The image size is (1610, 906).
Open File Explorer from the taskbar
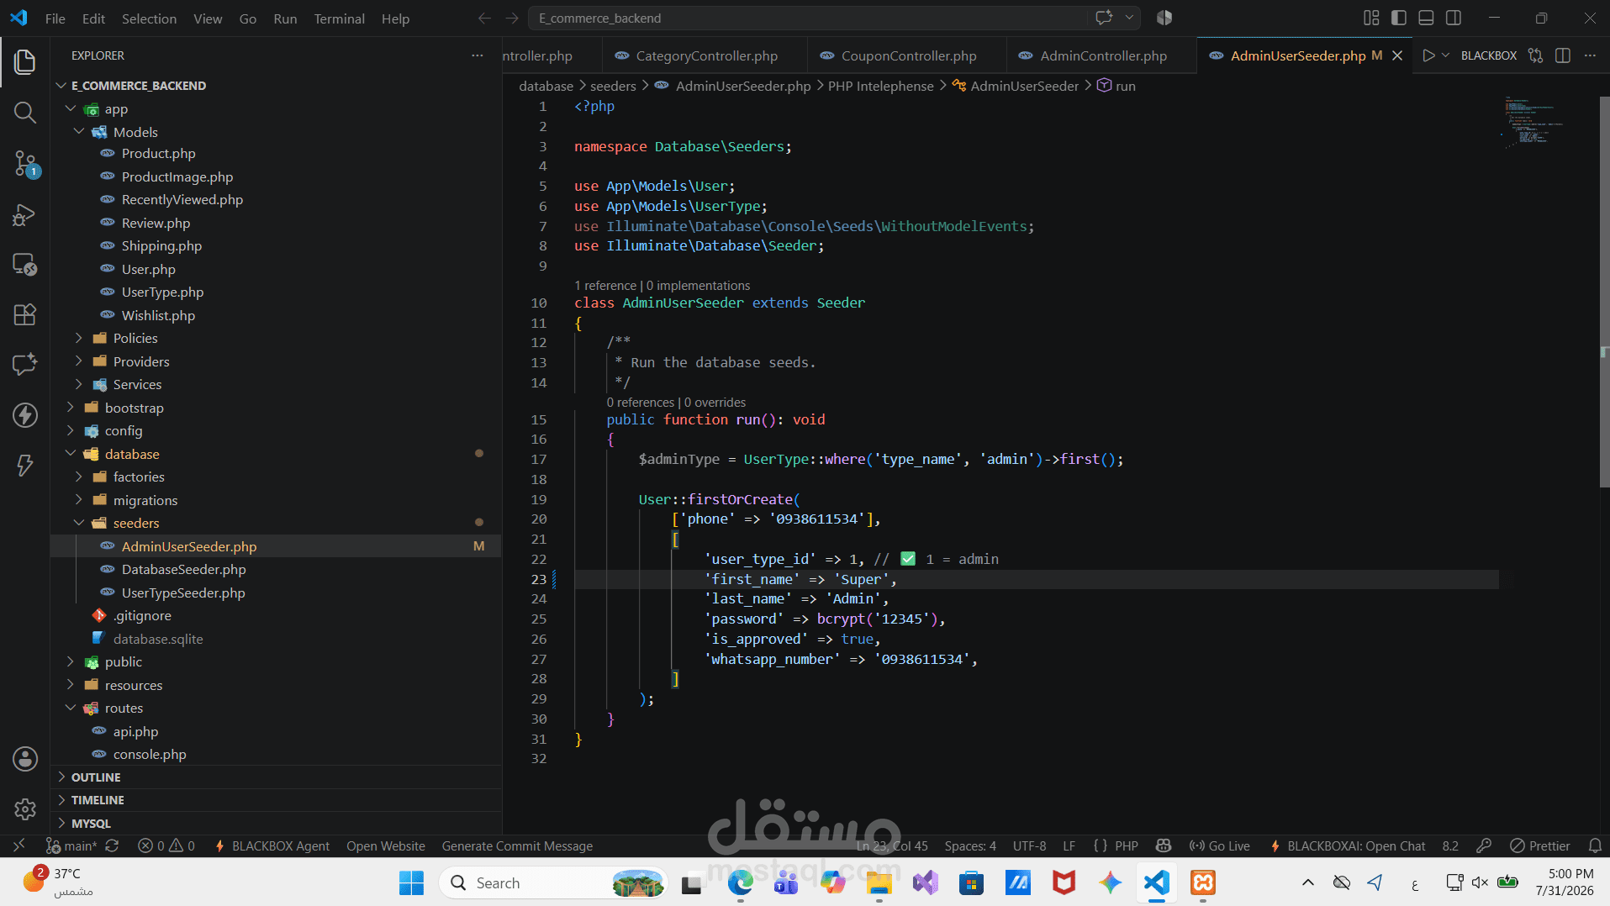pyautogui.click(x=879, y=882)
